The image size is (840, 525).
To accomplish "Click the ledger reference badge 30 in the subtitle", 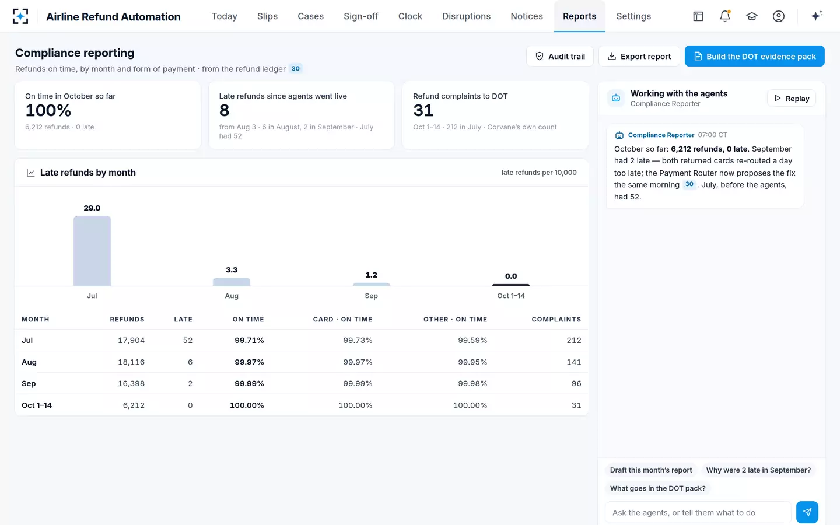I will click(x=296, y=69).
